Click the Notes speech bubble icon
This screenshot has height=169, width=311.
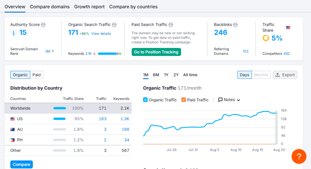click(220, 100)
